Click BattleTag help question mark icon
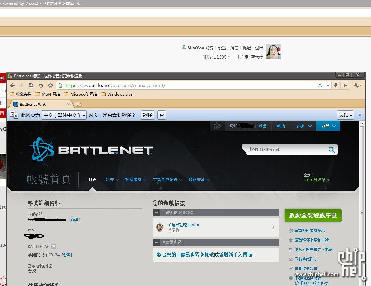Image resolution: width=371 pixels, height=286 pixels. pos(54,247)
